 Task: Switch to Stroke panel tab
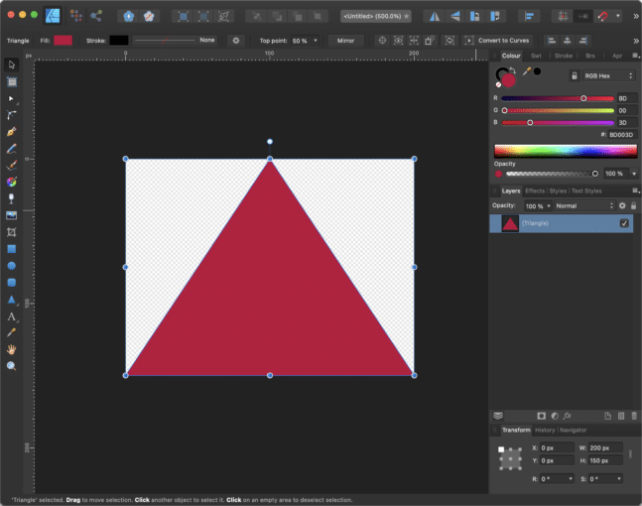pyautogui.click(x=564, y=56)
